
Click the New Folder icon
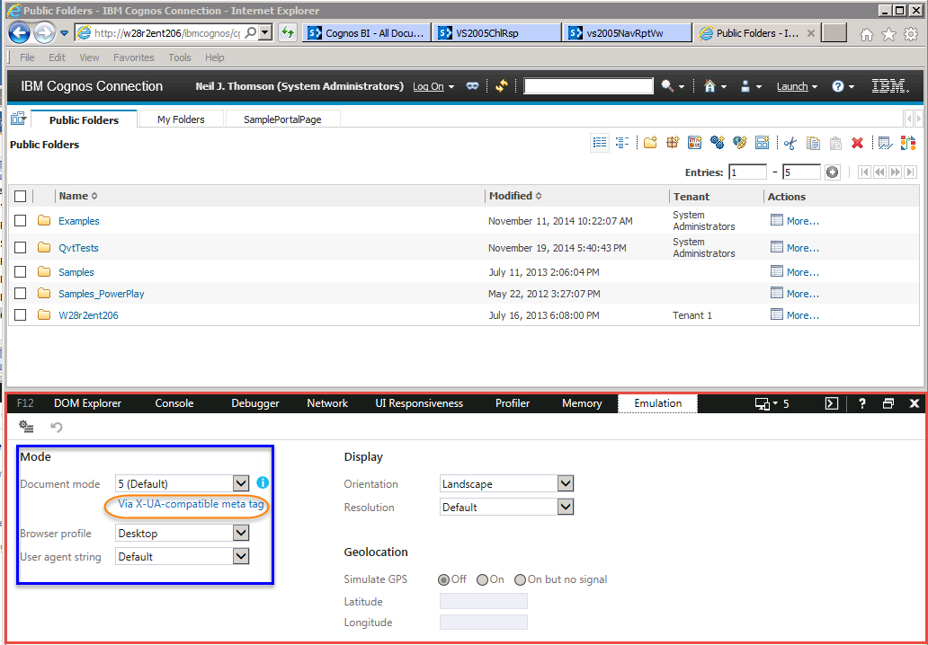click(x=650, y=143)
